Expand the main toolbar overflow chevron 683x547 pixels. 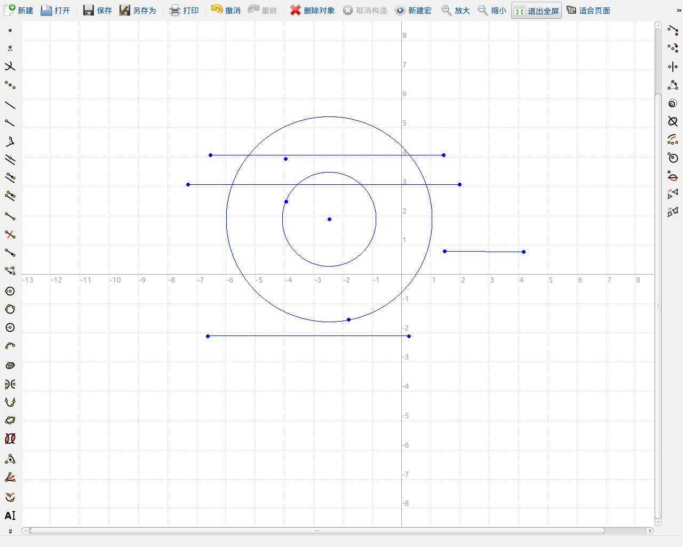pos(679,10)
